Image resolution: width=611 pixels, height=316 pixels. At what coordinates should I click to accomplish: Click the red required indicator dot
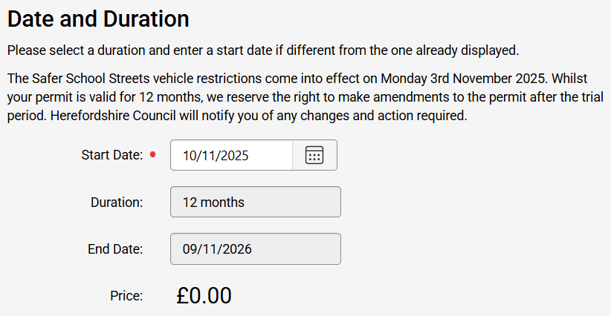click(153, 155)
